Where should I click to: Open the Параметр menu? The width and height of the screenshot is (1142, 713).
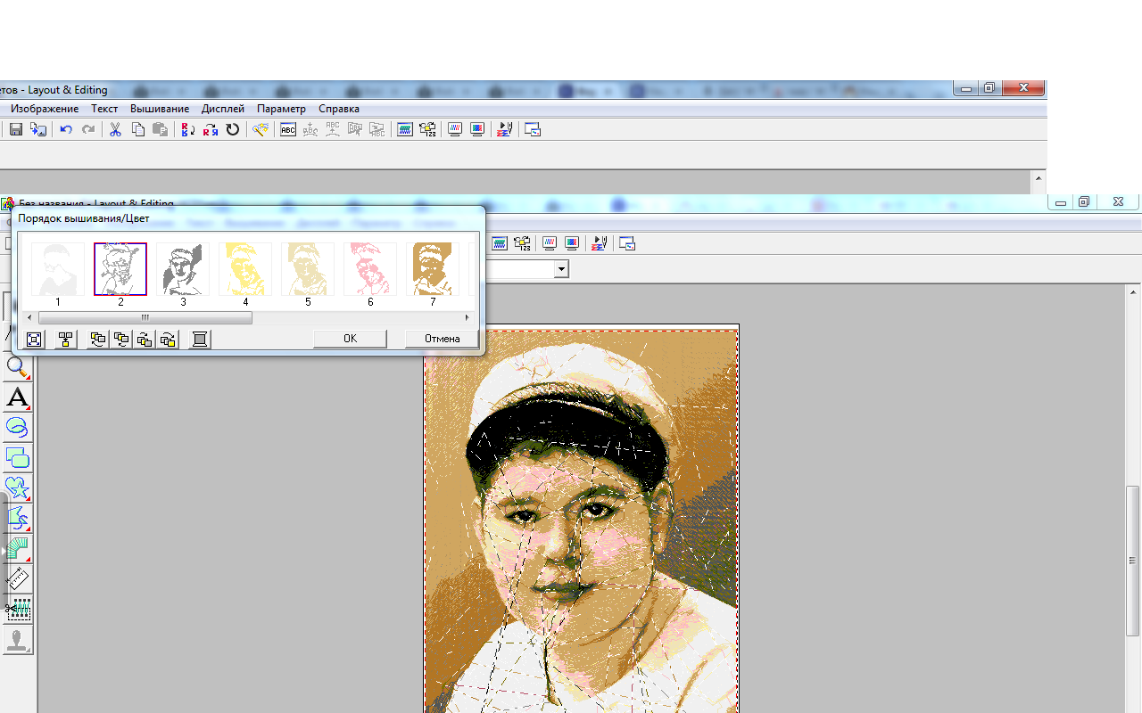point(281,109)
